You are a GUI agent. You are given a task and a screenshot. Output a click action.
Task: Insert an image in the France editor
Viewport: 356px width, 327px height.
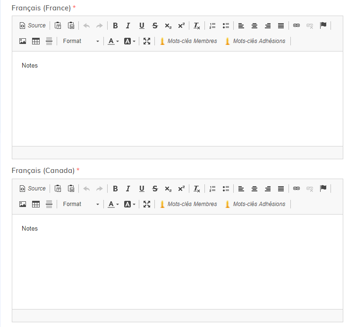(x=23, y=41)
